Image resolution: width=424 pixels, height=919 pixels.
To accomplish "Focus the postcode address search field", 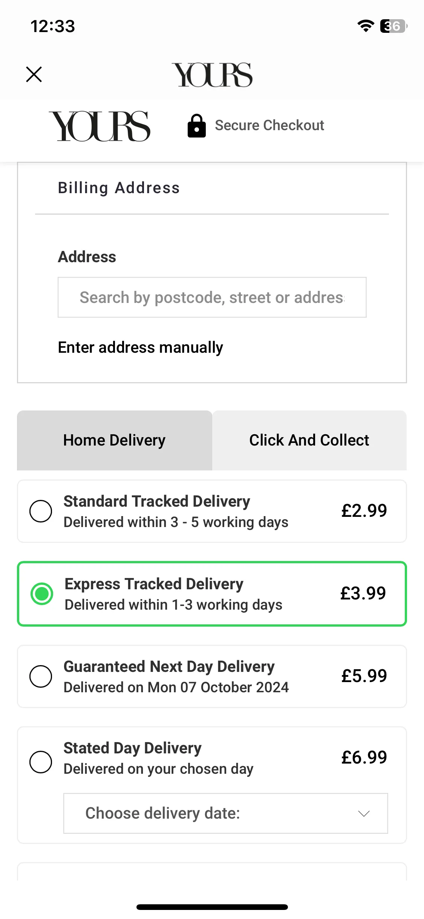I will tap(212, 297).
